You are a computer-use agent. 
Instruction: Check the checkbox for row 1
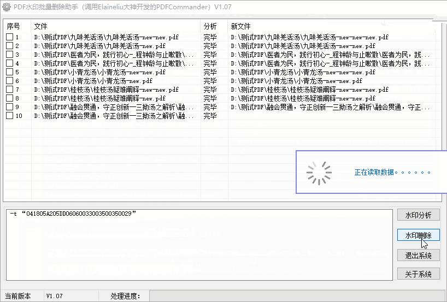point(9,37)
